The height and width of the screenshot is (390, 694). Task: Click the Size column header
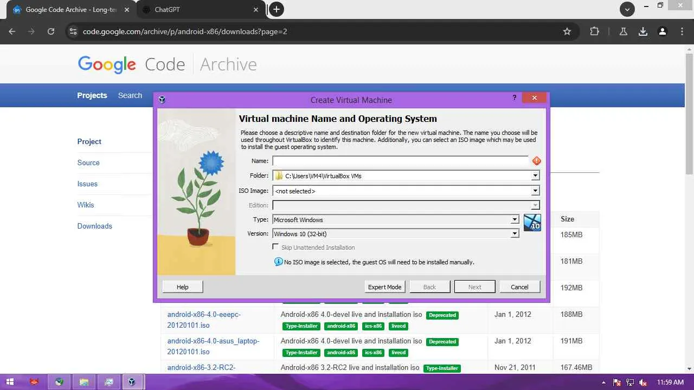point(567,219)
